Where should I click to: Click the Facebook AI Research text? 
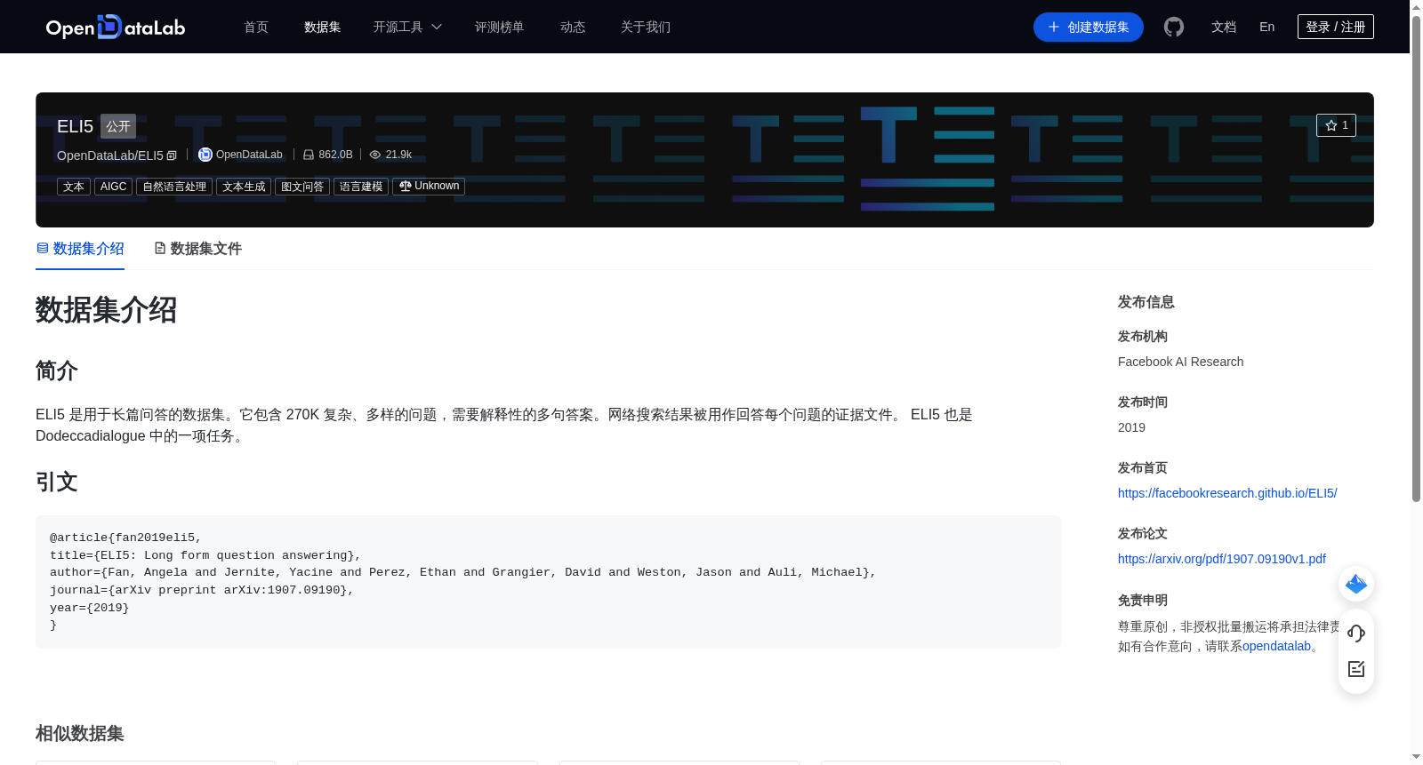coord(1180,362)
